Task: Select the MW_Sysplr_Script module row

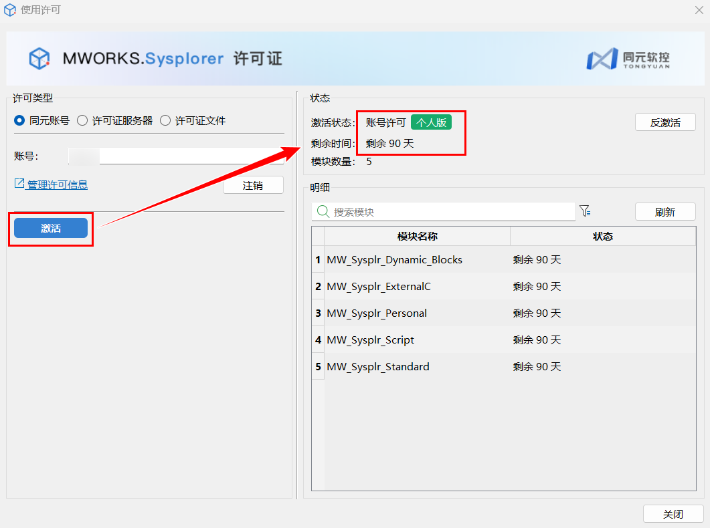Action: pyautogui.click(x=370, y=340)
